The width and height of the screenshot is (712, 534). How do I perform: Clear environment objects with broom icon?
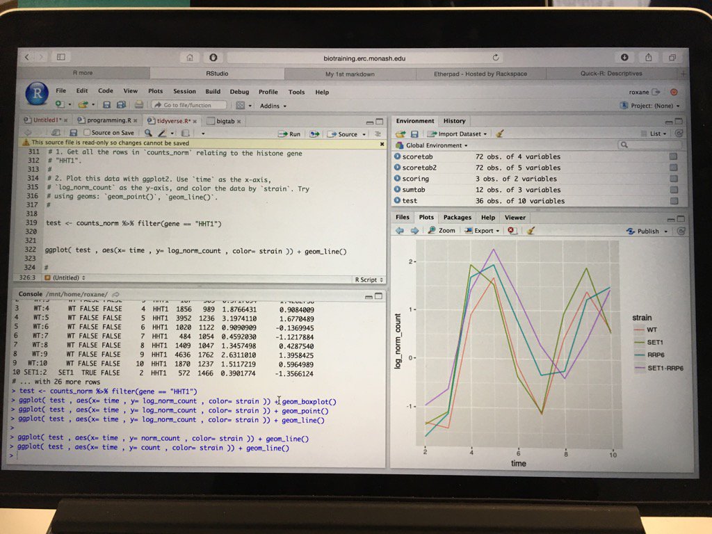(500, 133)
